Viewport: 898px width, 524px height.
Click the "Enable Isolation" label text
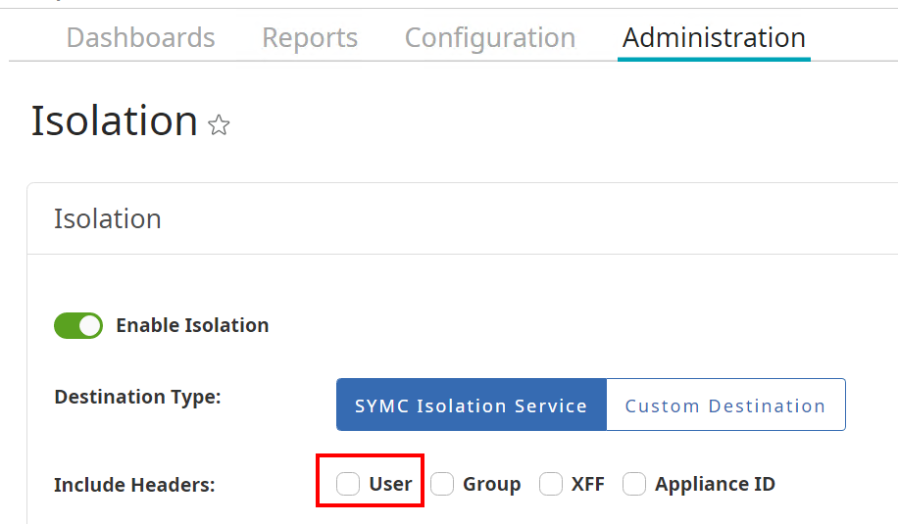[192, 325]
